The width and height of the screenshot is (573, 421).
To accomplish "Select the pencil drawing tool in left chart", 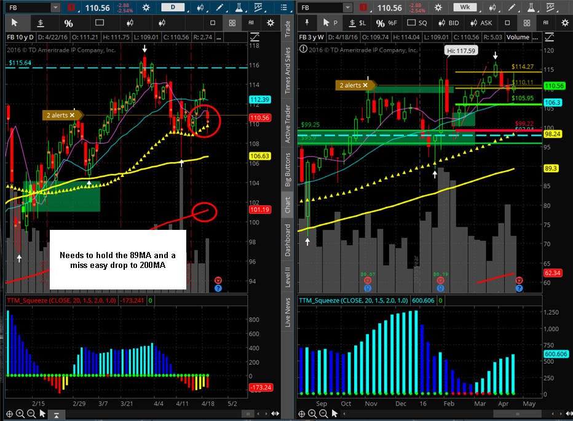I will tap(219, 7).
